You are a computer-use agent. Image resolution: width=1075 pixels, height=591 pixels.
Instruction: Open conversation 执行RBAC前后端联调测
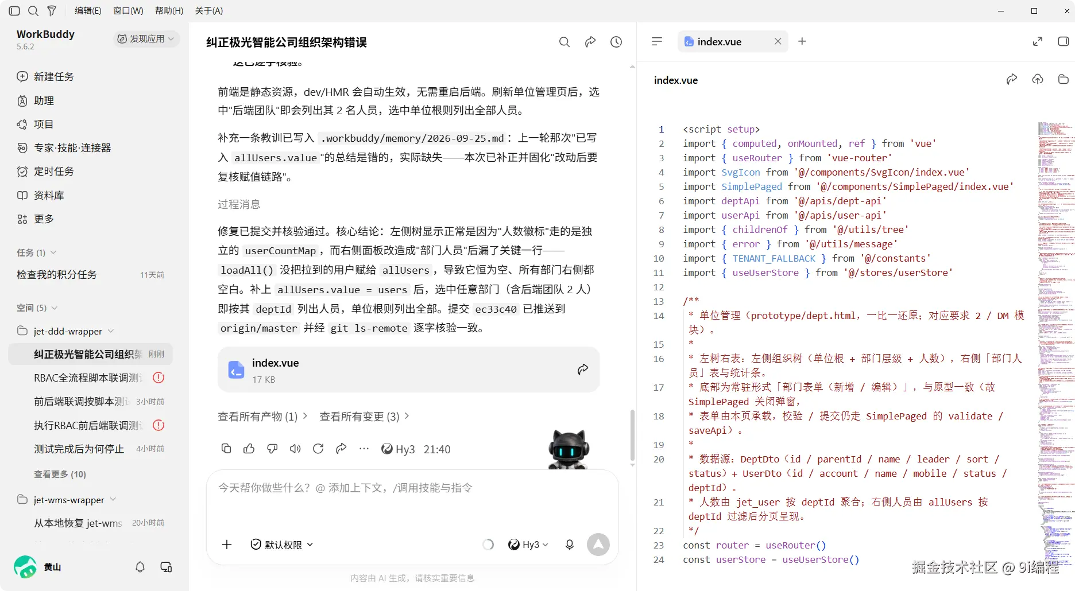point(91,425)
